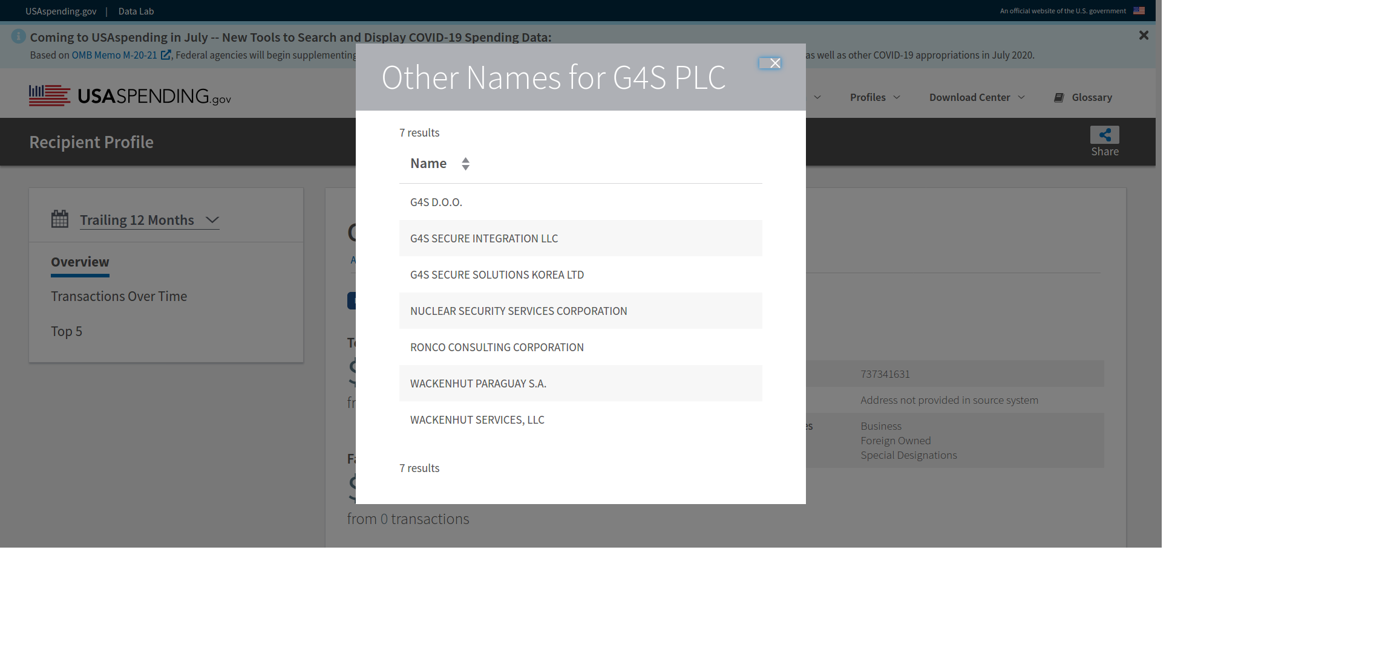This screenshot has height=657, width=1388.
Task: Sort the Name column using arrows
Action: 465,164
